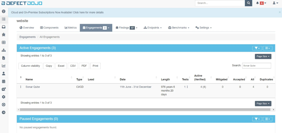
Task: Open the Findings bug icon in the sidebar
Action: coord(4,35)
